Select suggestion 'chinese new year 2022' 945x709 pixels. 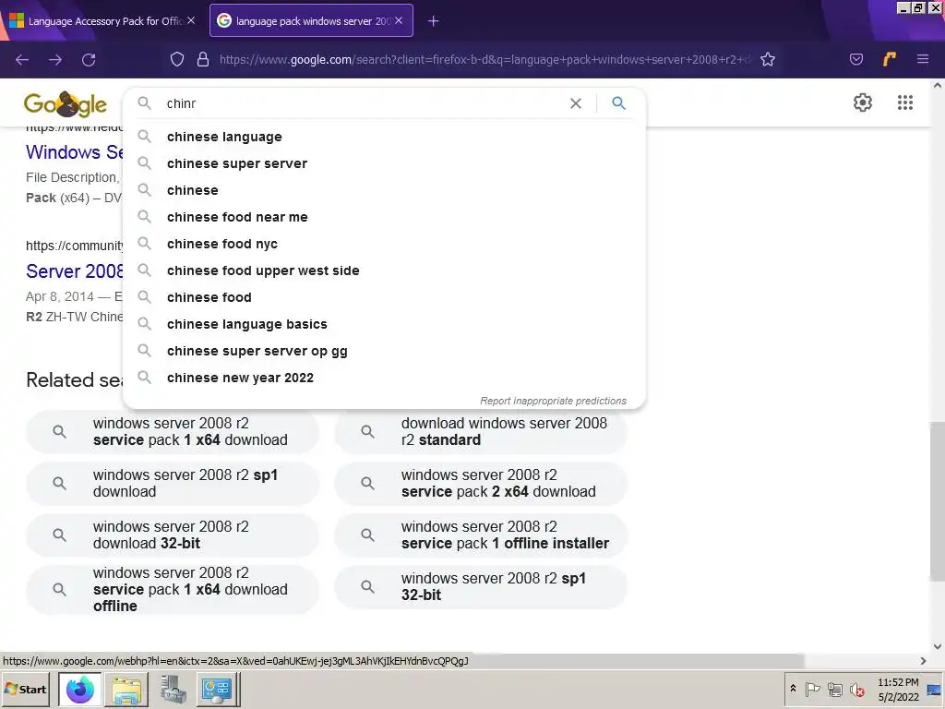385,378
